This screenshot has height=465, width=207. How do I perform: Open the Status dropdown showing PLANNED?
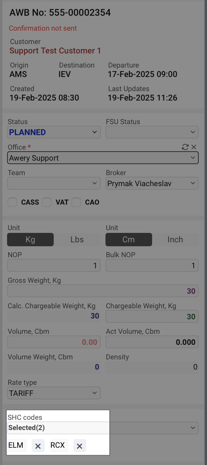(54, 132)
